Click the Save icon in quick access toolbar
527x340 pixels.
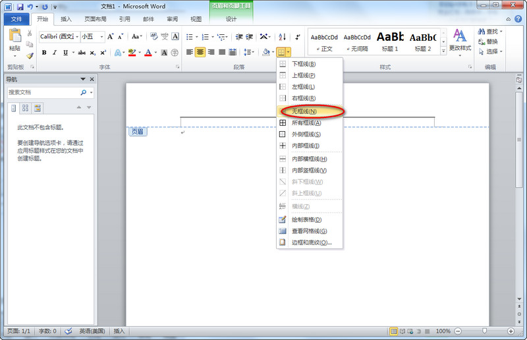tap(20, 6)
